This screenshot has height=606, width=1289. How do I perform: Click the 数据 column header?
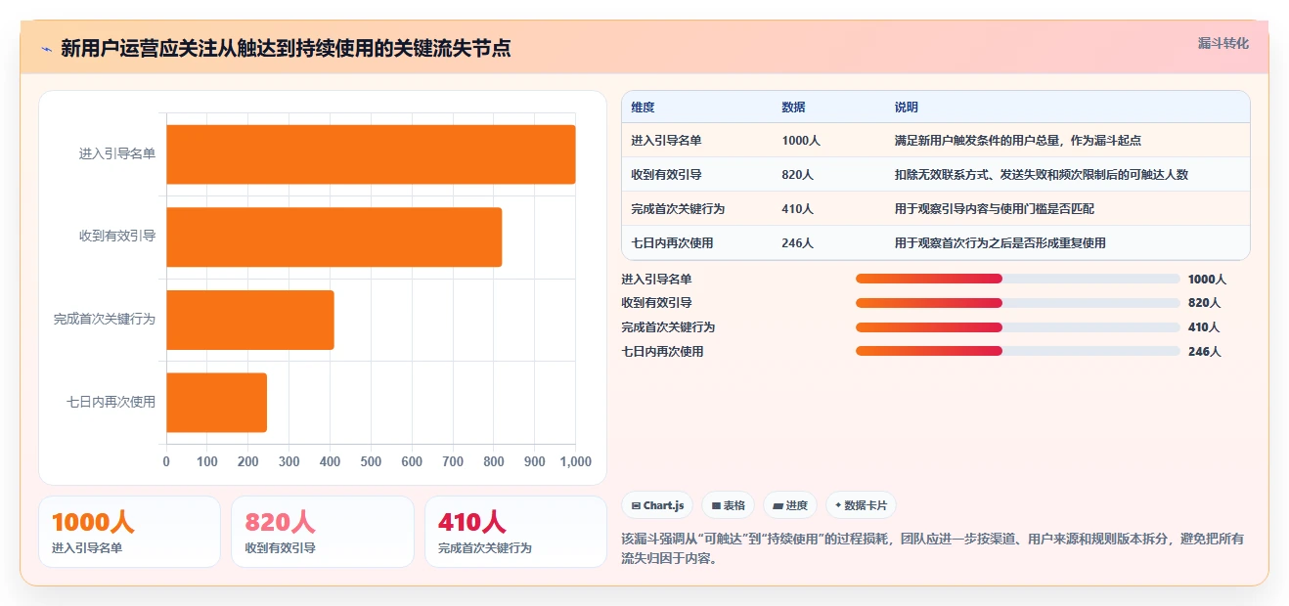793,108
